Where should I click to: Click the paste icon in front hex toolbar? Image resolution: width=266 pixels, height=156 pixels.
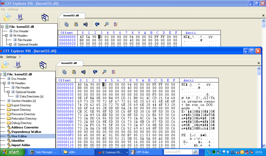pos(74,72)
